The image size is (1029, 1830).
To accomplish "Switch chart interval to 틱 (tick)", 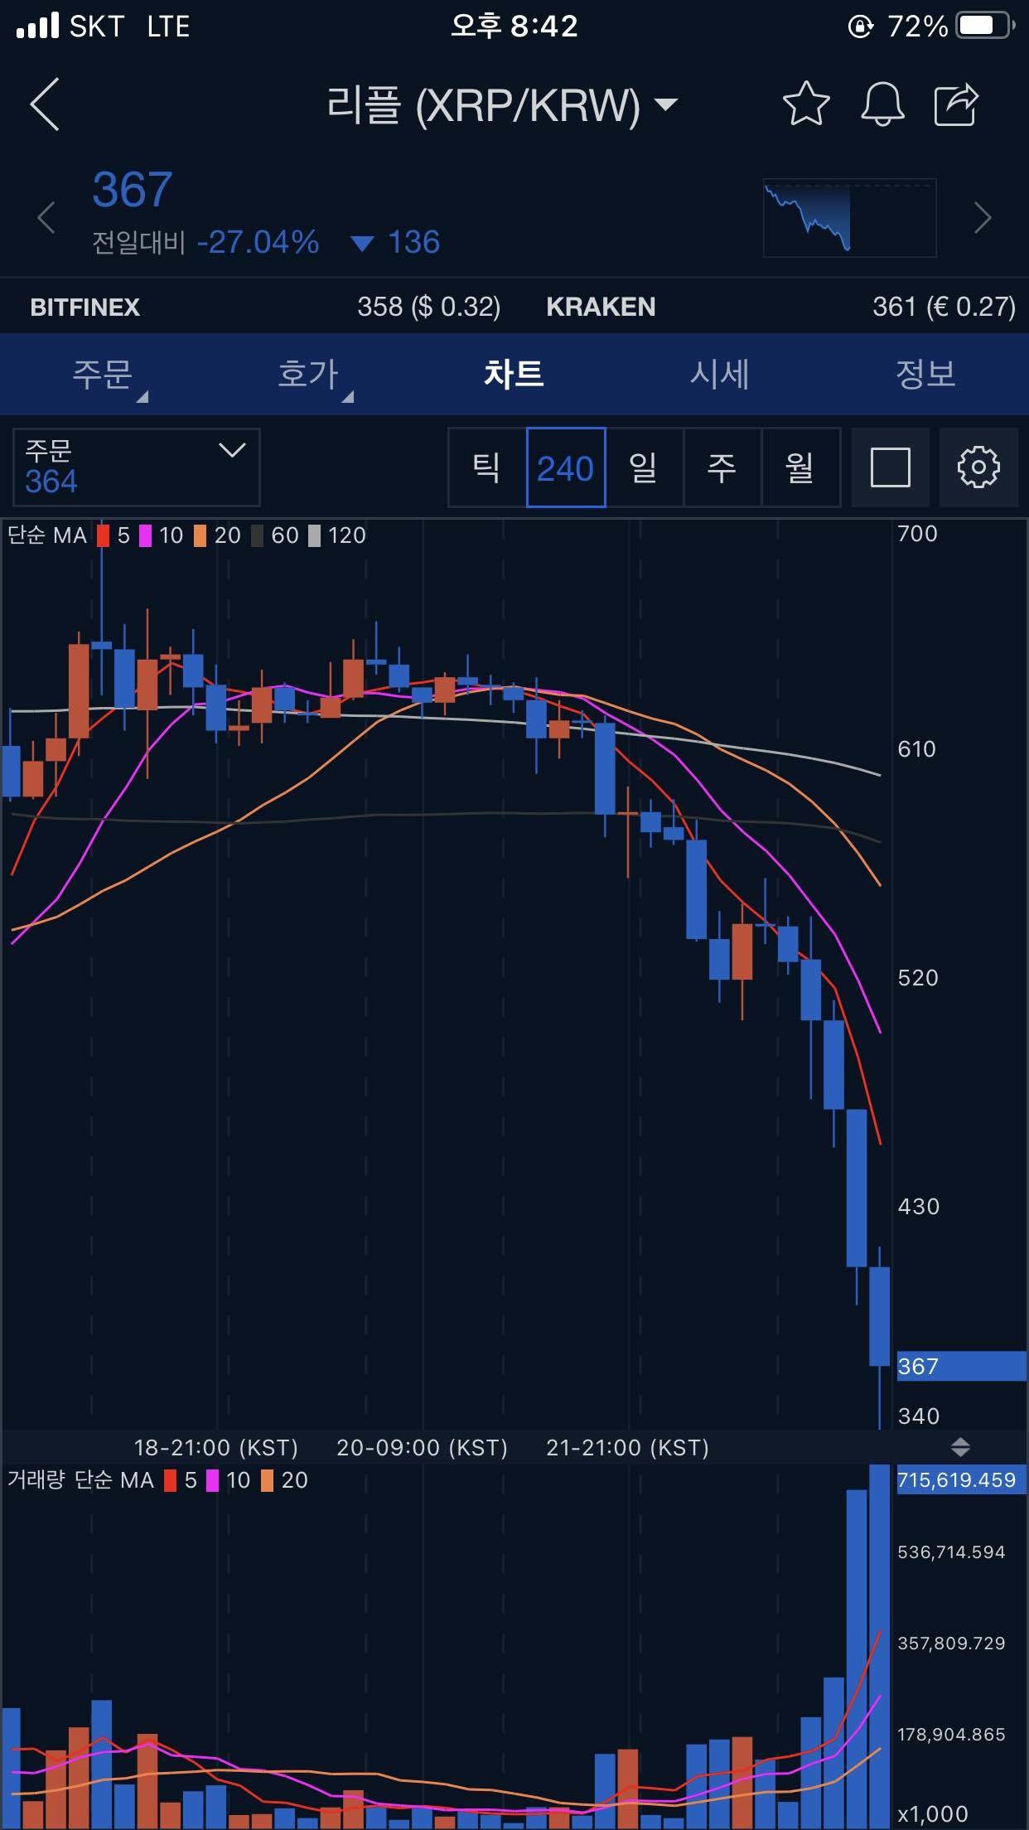I will coord(486,467).
